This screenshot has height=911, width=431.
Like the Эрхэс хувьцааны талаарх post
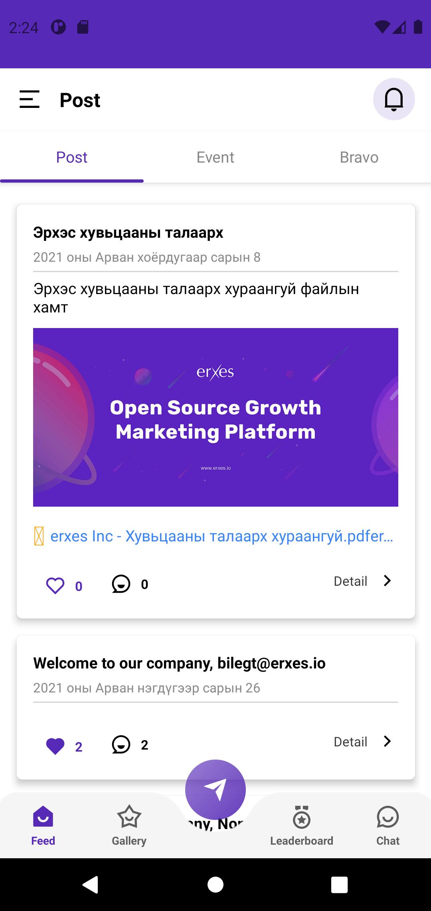[55, 586]
